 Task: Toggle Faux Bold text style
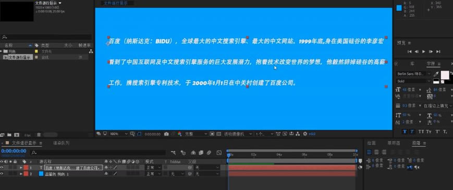[x=405, y=131]
